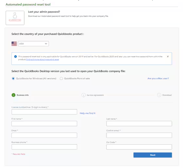Click the Business info step circle
This screenshot has width=183, height=168.
(13, 95)
